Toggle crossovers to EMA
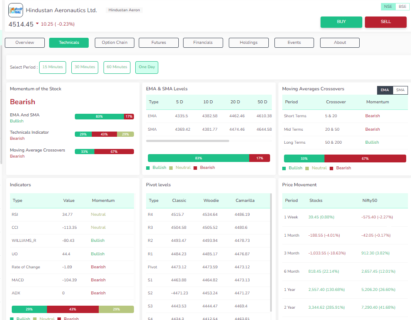This screenshot has width=411, height=320. 385,90
